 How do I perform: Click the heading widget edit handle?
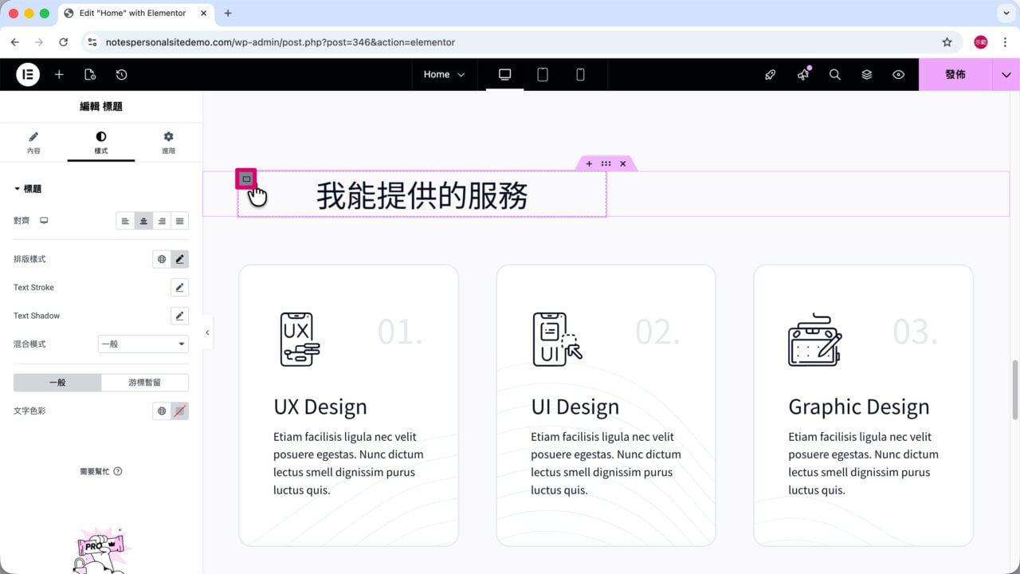pyautogui.click(x=246, y=179)
